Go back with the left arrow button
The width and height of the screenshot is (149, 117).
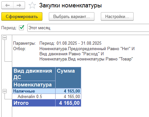7,5
